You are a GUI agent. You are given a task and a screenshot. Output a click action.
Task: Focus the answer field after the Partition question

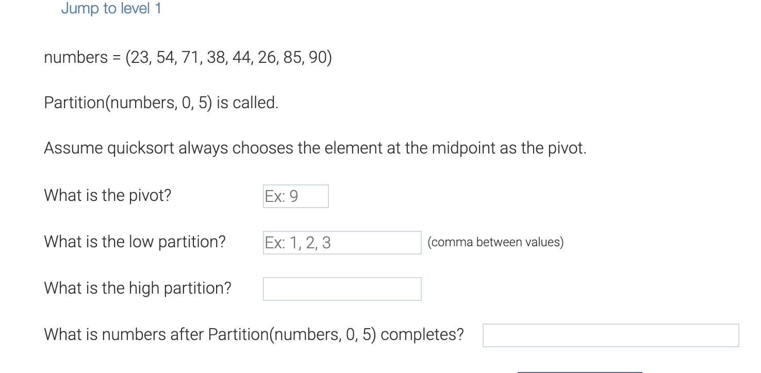point(610,335)
